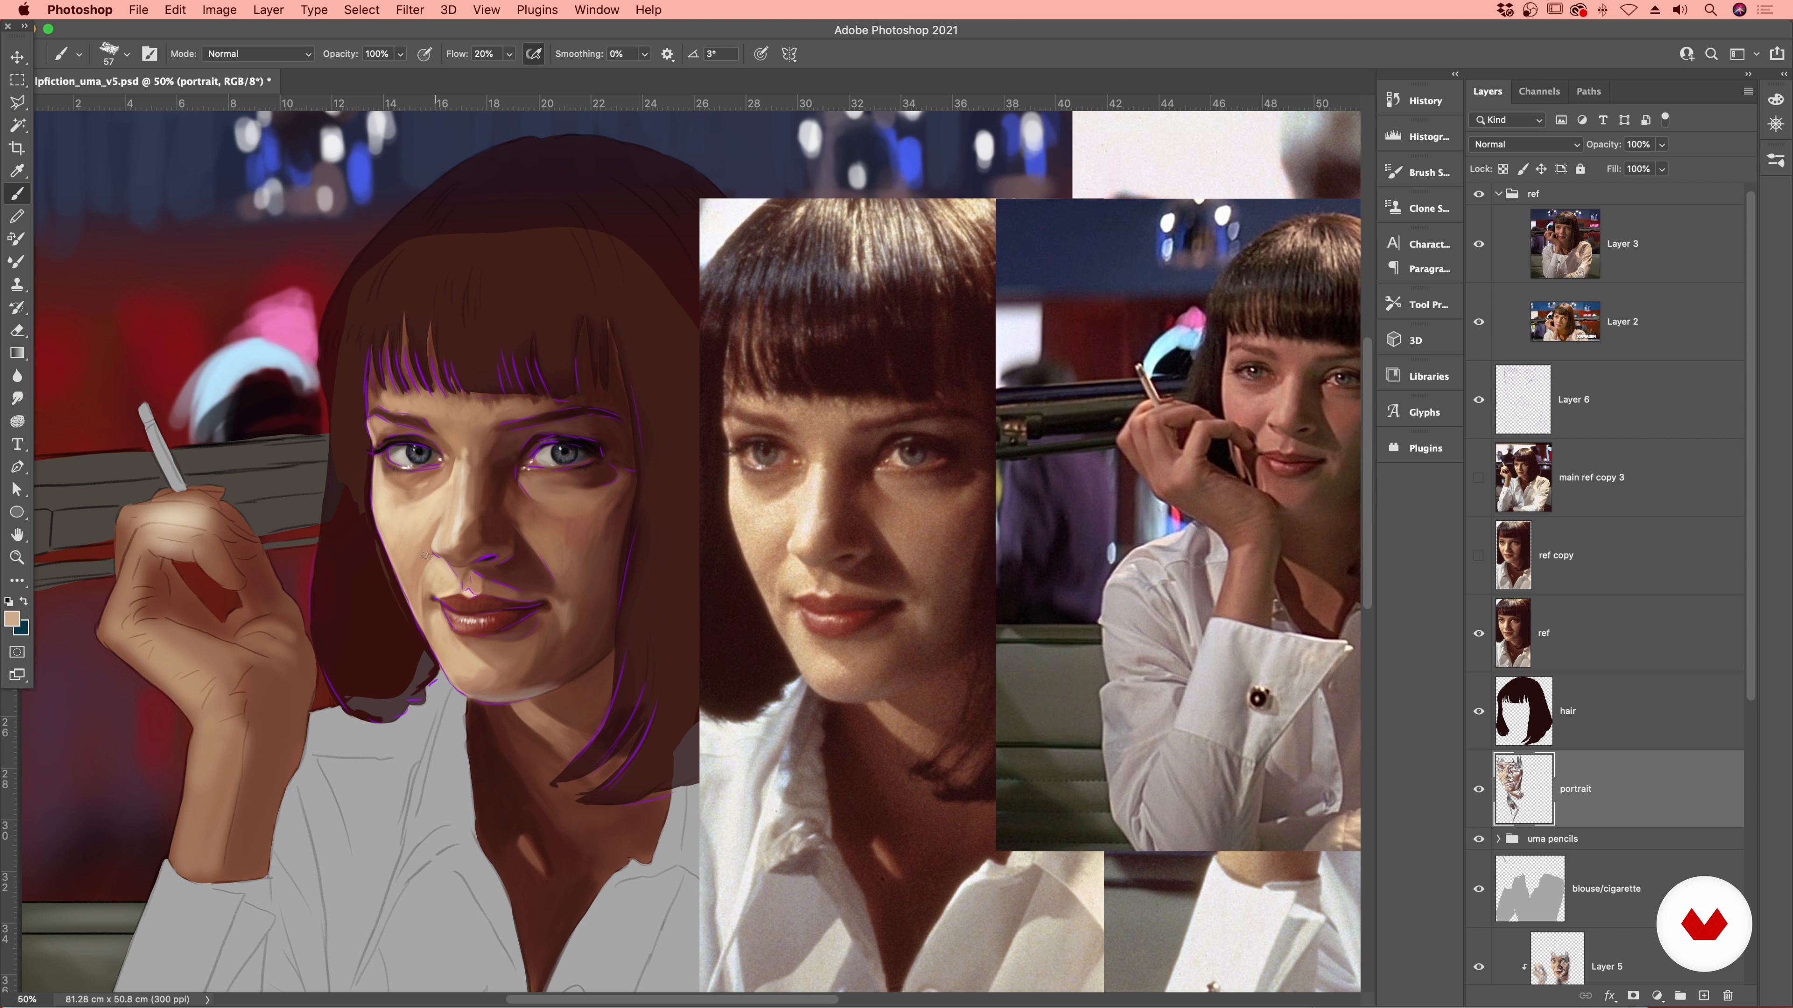Select the Crop tool

(x=17, y=148)
